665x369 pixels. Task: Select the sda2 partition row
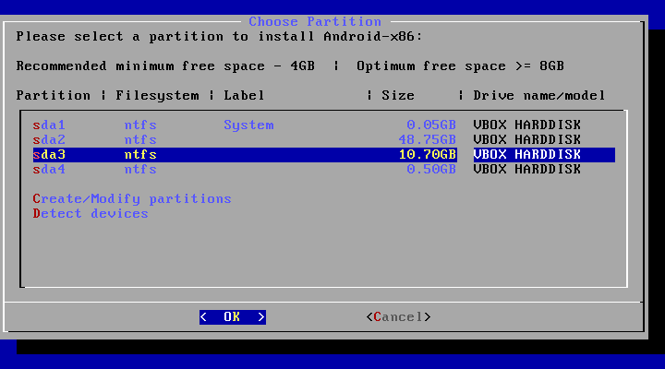coord(323,140)
